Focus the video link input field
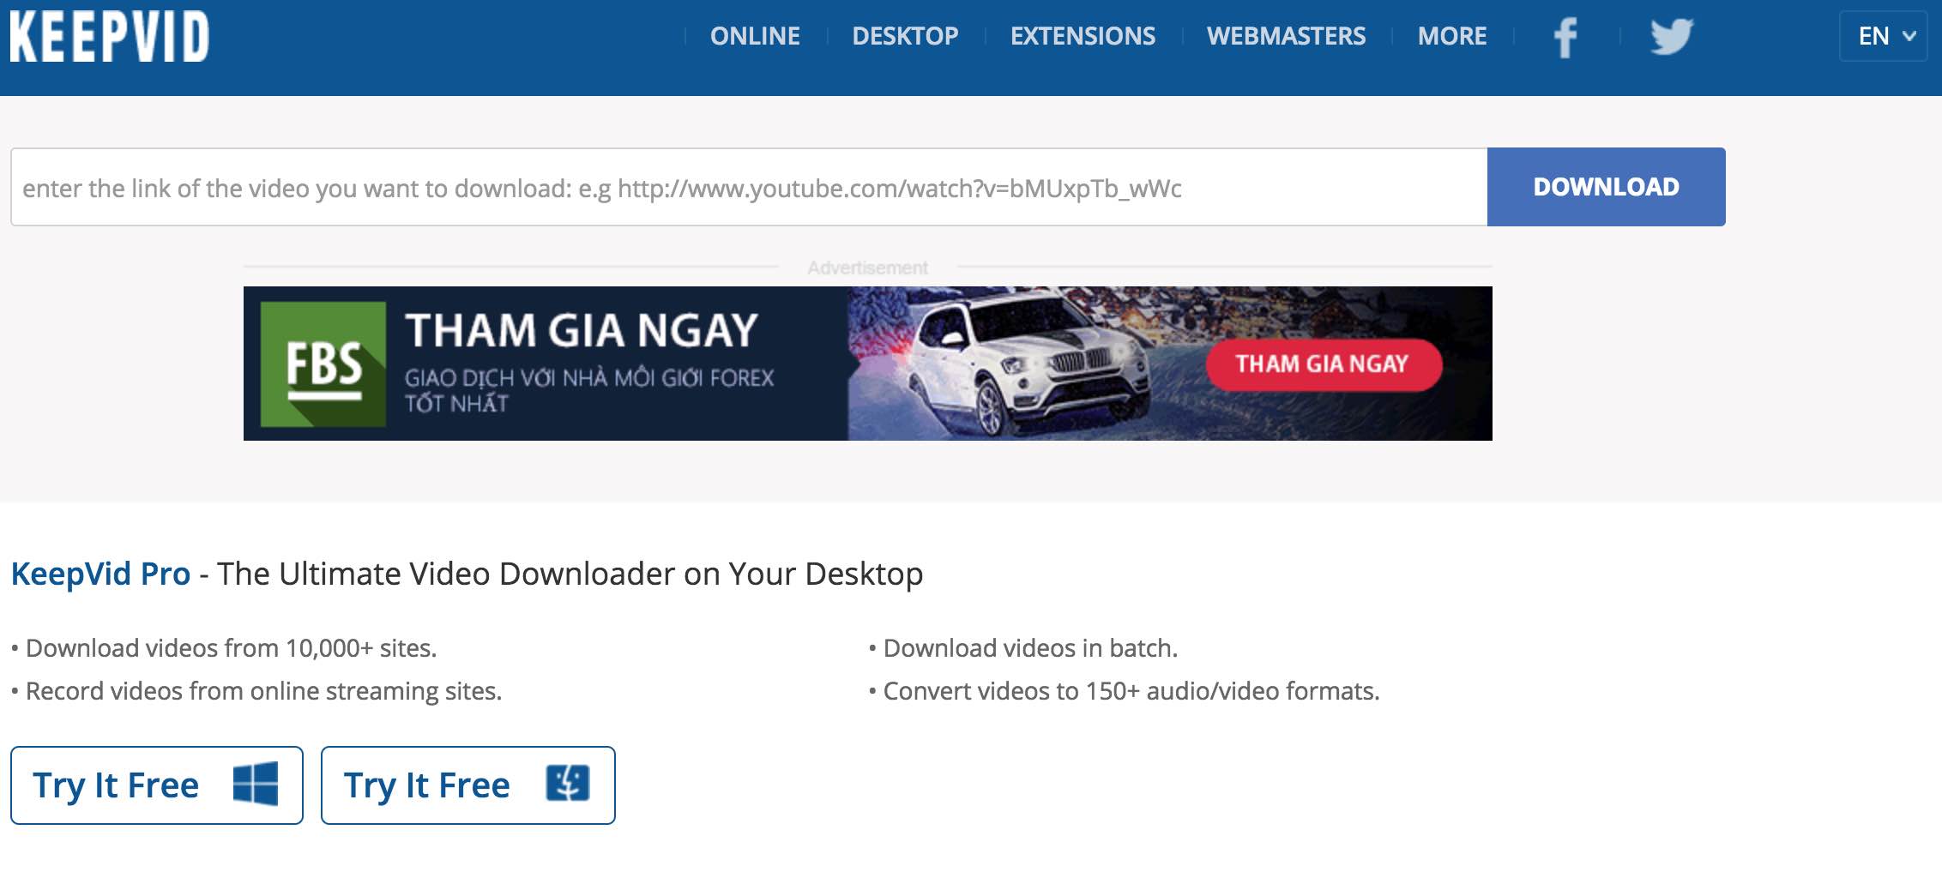This screenshot has width=1942, height=878. pos(749,187)
